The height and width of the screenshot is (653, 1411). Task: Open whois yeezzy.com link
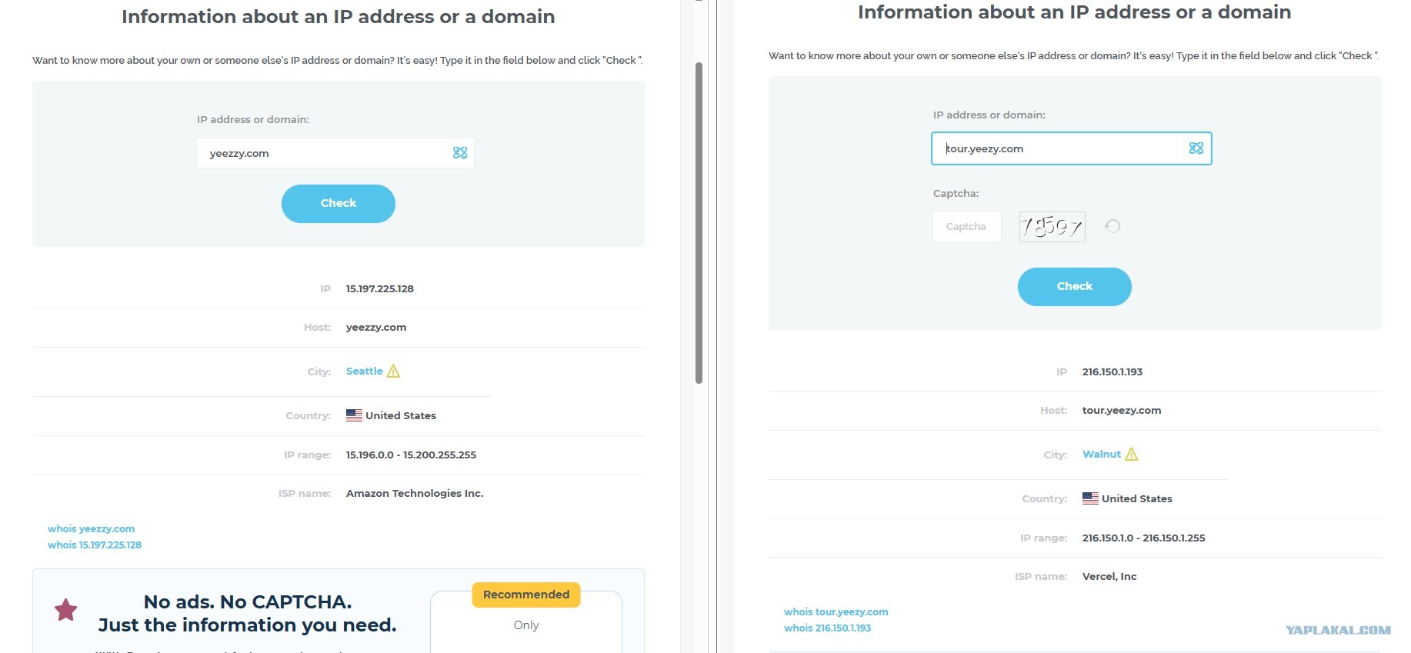point(91,529)
